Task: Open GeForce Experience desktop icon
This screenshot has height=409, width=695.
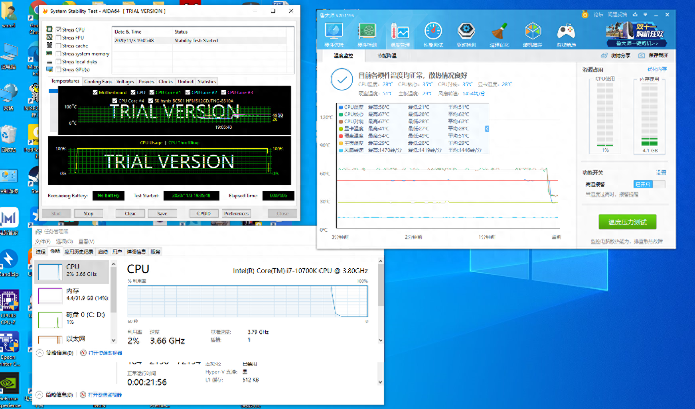Action: point(10,390)
